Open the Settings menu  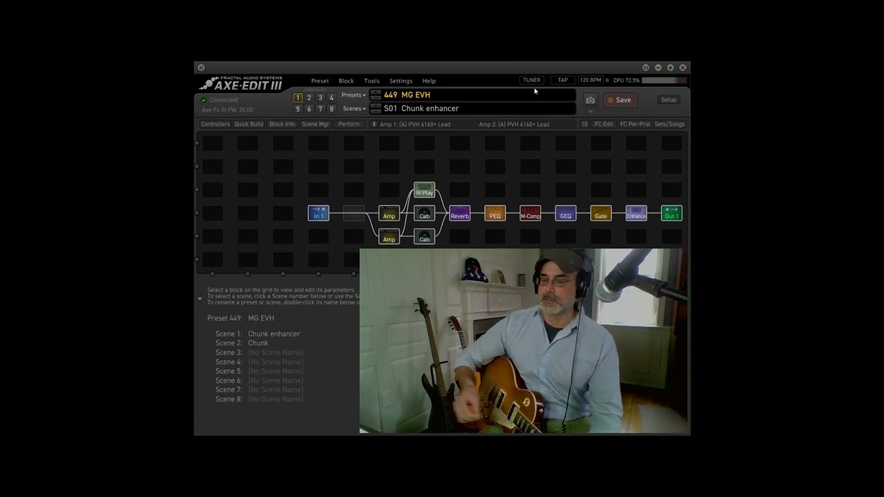click(401, 81)
